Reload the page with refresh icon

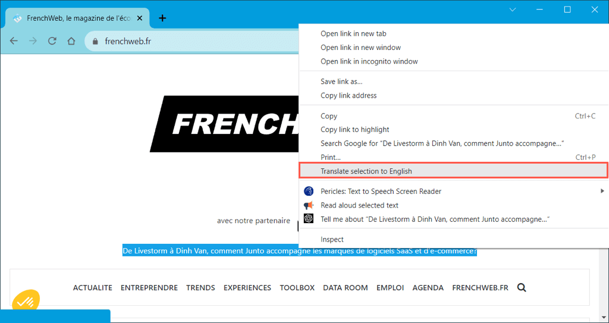[52, 41]
